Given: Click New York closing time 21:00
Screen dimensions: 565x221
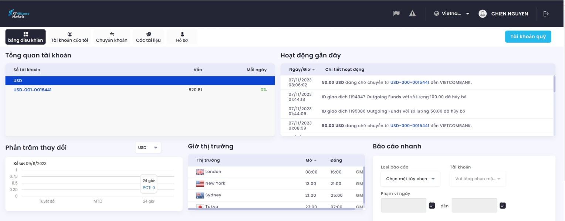Looking at the screenshot, I should tap(336, 184).
